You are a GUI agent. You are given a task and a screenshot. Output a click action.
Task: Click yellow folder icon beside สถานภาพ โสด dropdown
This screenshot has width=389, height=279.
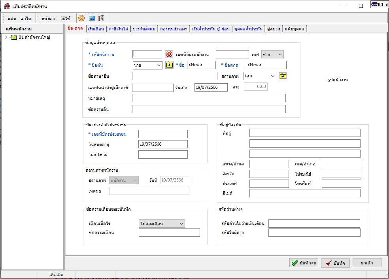[283, 76]
